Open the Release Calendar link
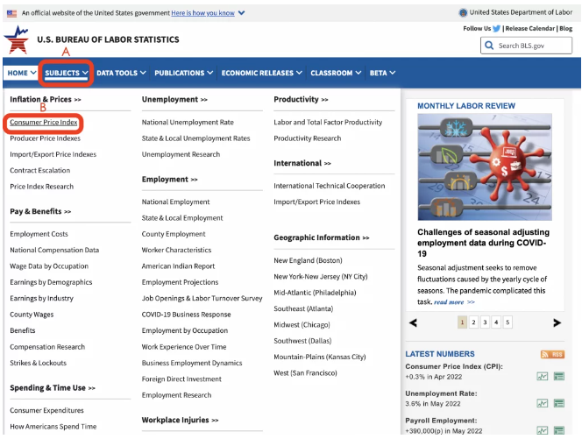Screen dimensions: 582x439 (530, 29)
